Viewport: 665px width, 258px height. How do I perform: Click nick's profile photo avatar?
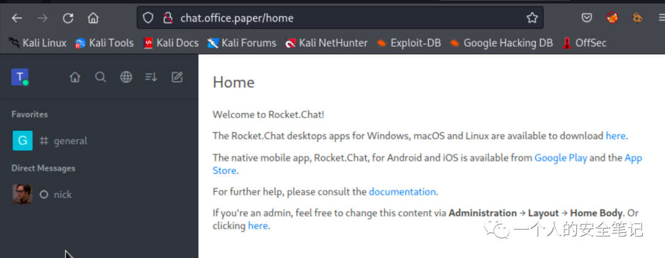click(23, 195)
